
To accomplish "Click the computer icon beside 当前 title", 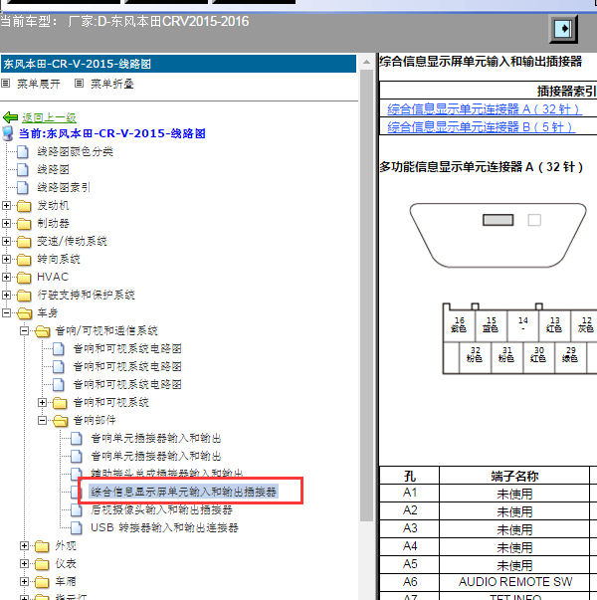I will pos(8,133).
